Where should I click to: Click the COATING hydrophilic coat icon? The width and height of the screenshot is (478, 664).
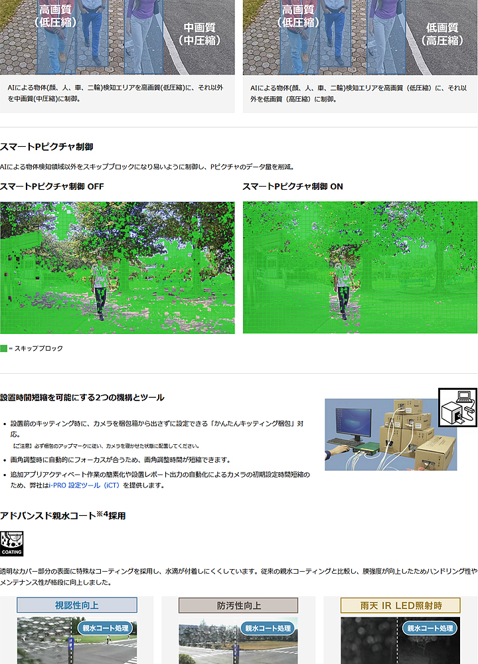11,543
